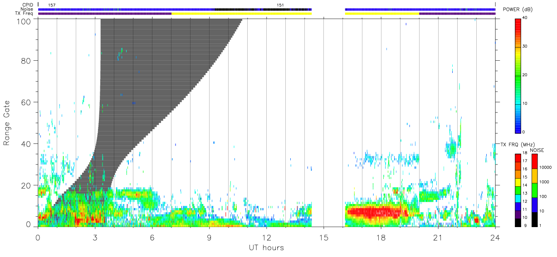Click the Noise row label
The width and height of the screenshot is (557, 257).
pos(27,9)
